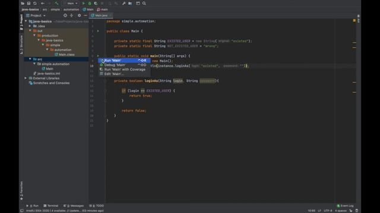Click the Build Project hammer icon

56,4
